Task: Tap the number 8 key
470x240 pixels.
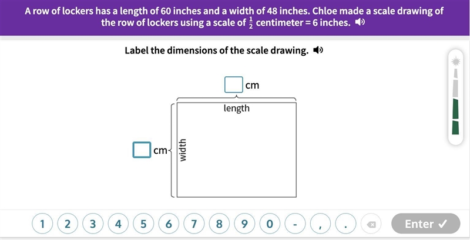Action: 219,224
